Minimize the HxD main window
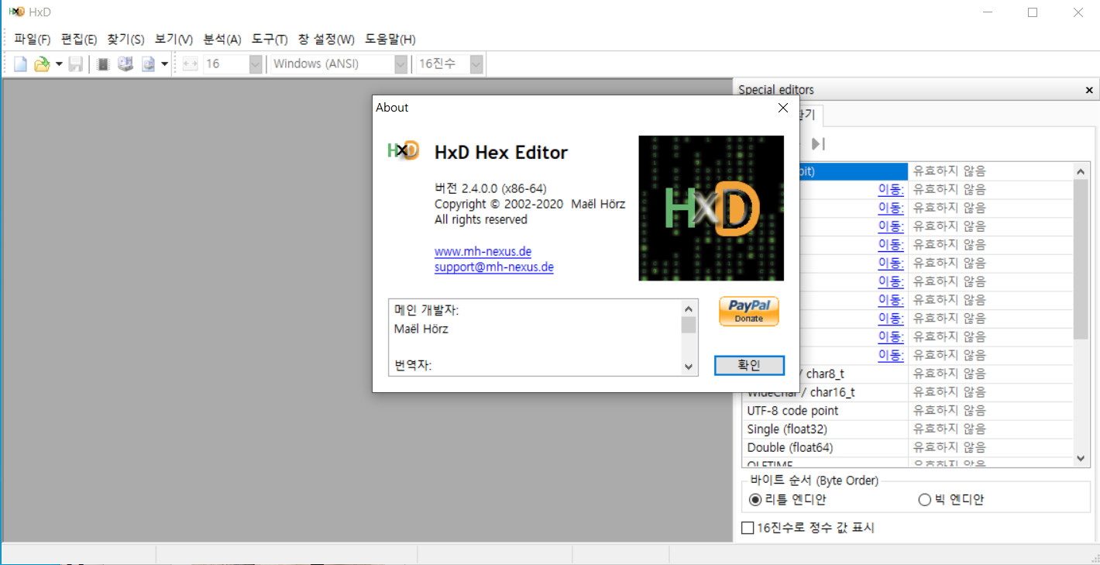This screenshot has height=565, width=1100. click(987, 12)
